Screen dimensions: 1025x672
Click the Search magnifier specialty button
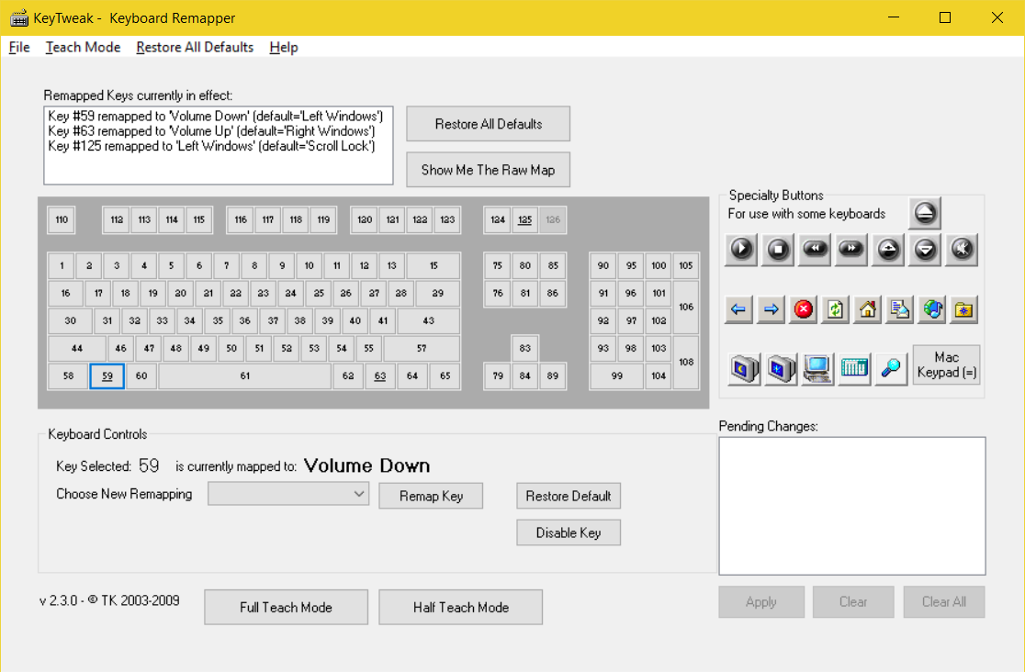click(891, 369)
